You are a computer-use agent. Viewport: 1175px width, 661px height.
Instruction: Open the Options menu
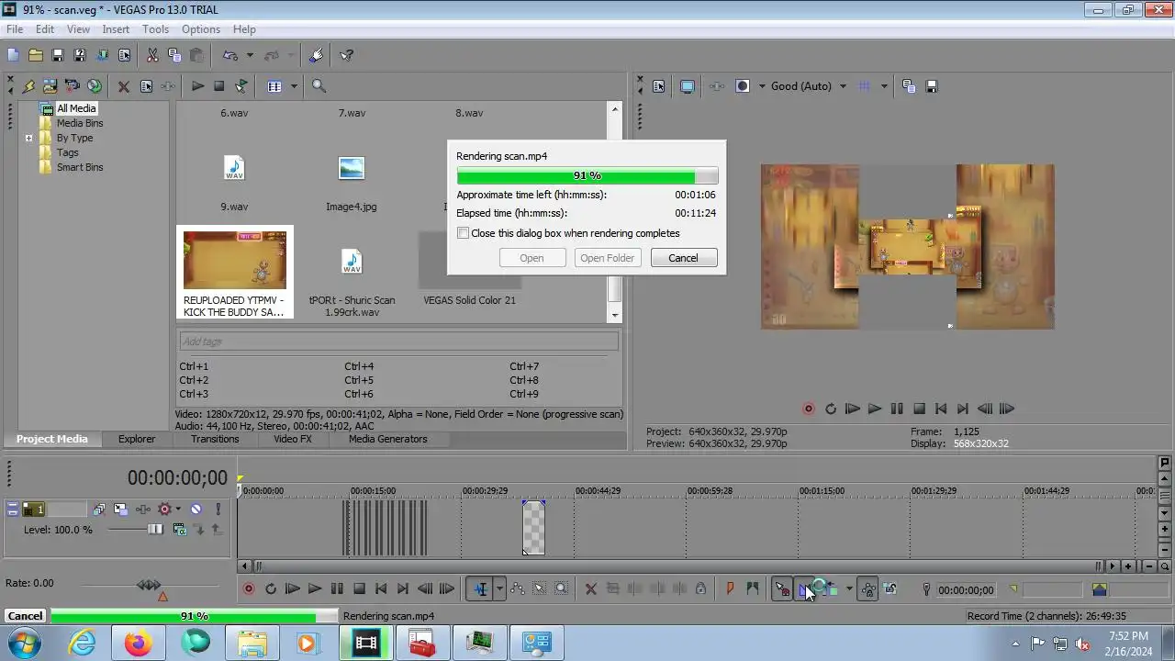tap(201, 29)
